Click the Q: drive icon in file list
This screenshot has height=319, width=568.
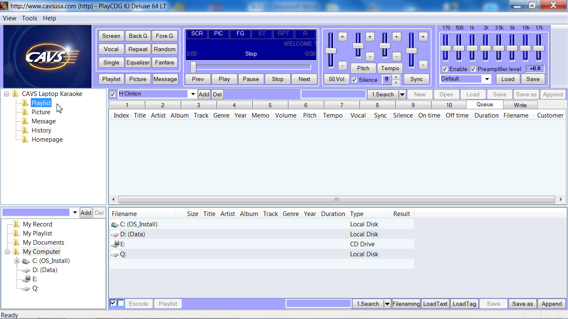coord(115,254)
